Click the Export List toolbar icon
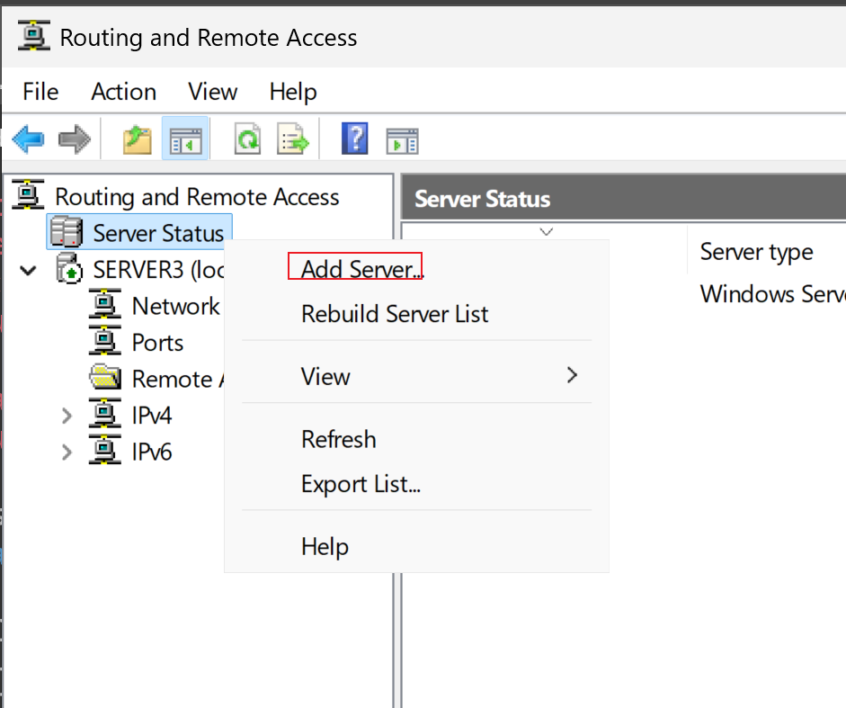 (x=293, y=139)
